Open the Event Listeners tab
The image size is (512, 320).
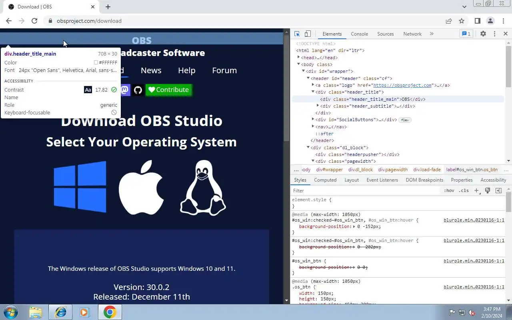[382, 180]
